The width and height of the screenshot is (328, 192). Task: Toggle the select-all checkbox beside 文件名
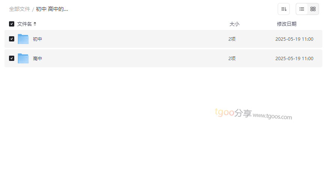(12, 24)
